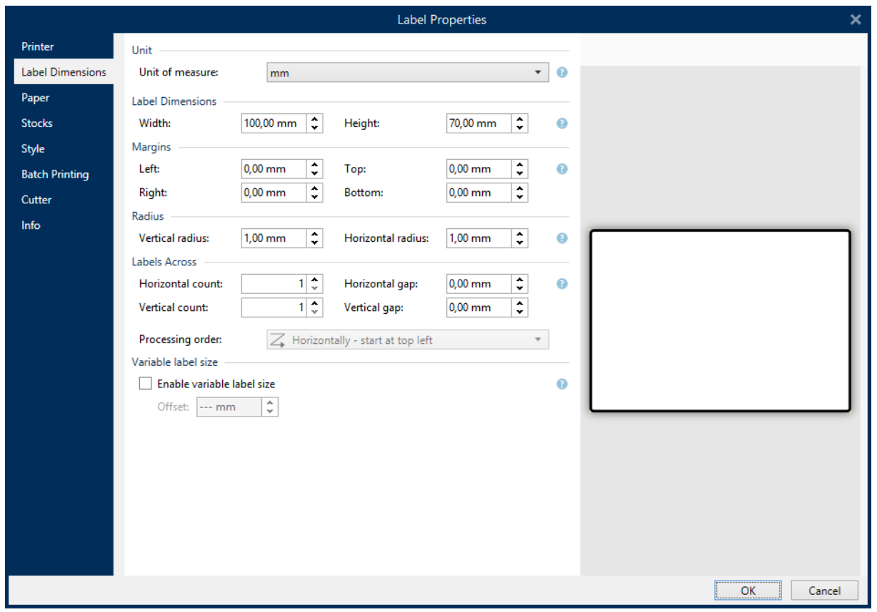The image size is (877, 612).
Task: Click the Vertical radius input field
Action: pyautogui.click(x=274, y=238)
